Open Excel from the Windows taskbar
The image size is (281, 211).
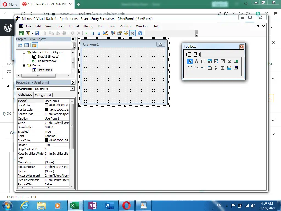tap(75, 206)
